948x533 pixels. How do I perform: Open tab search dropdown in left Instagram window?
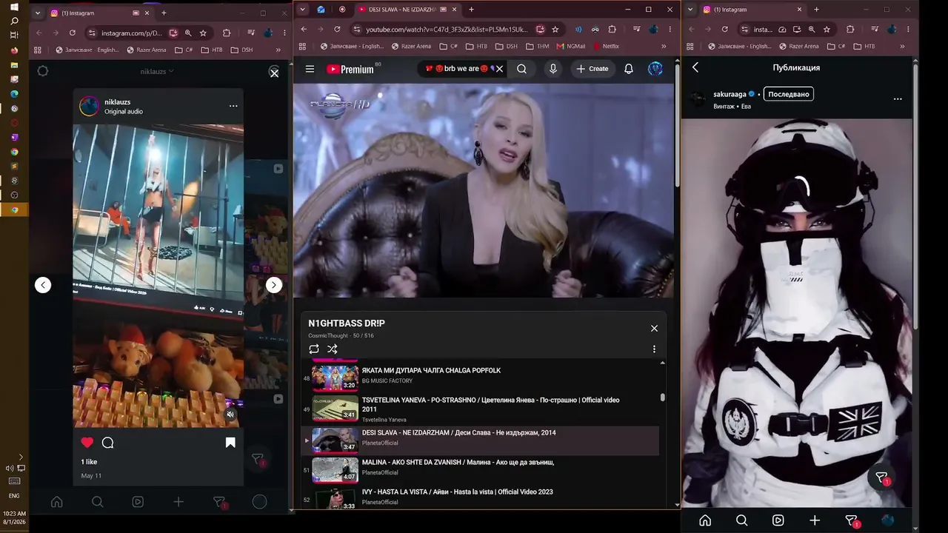(38, 13)
